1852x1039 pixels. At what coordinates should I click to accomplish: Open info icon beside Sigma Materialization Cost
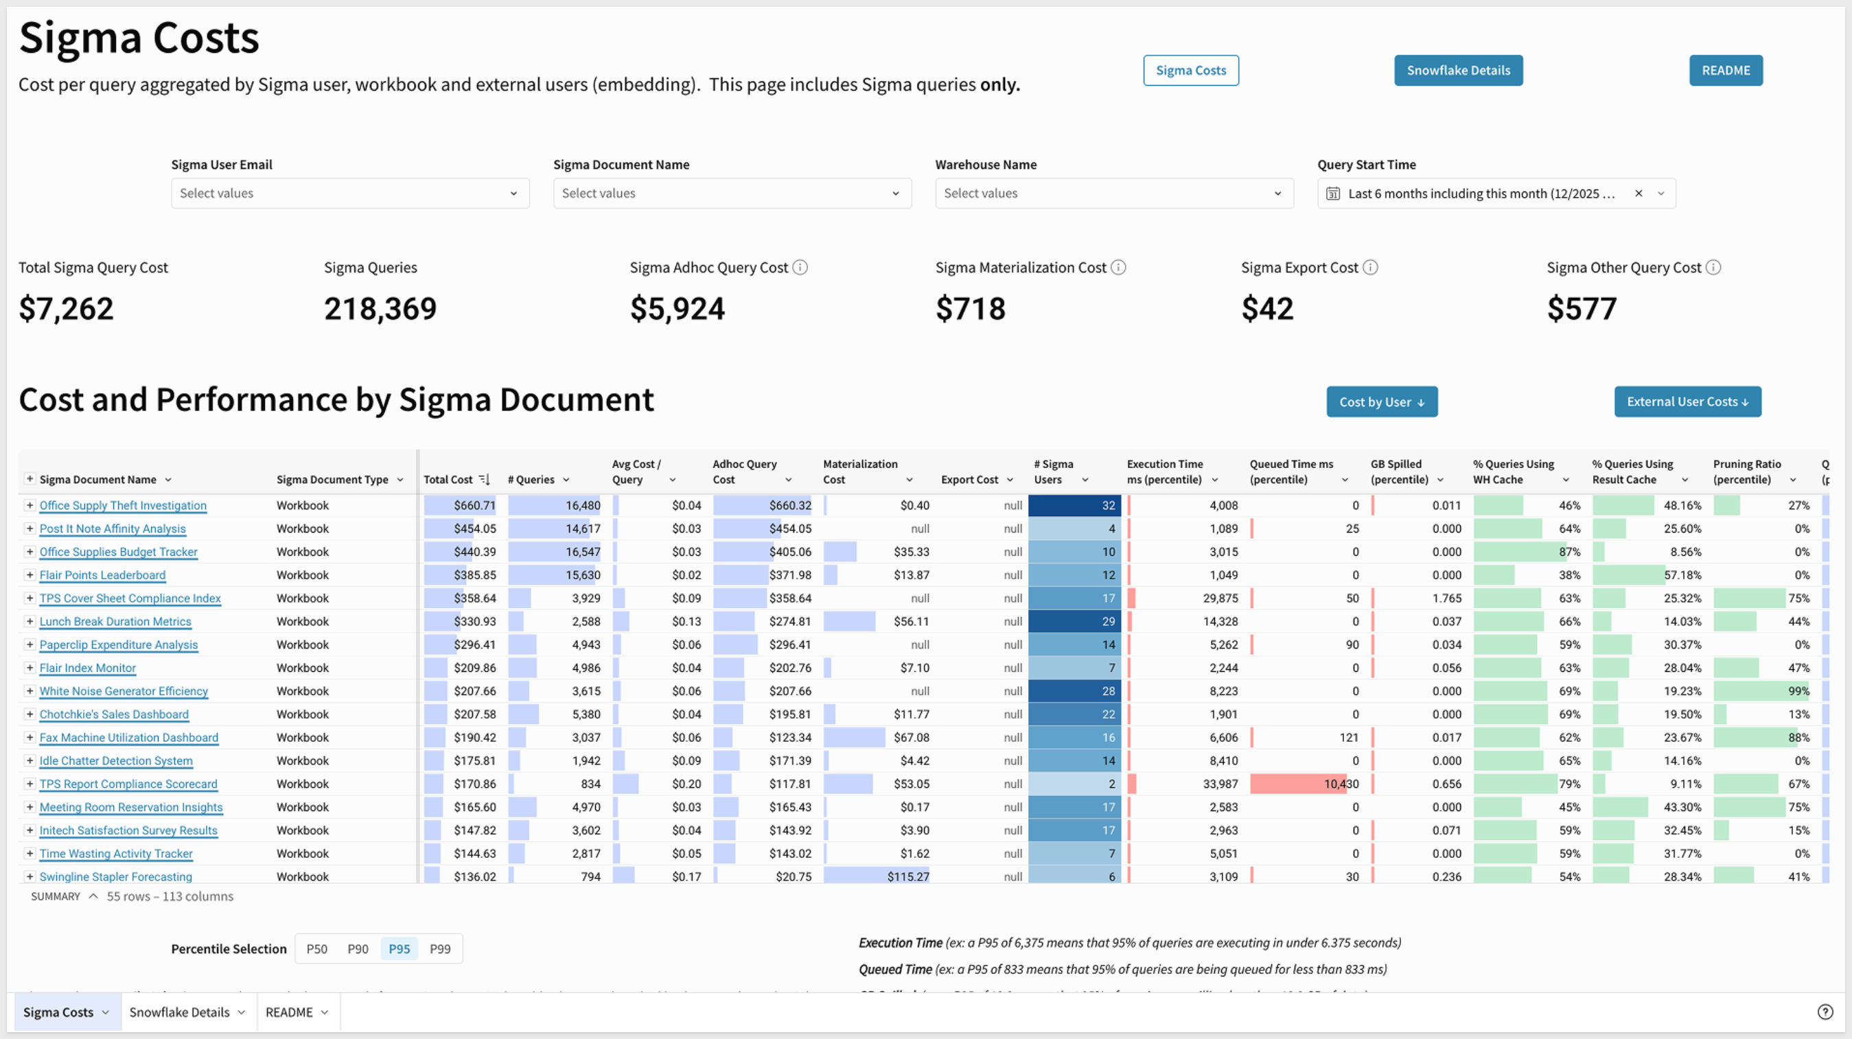[1118, 267]
